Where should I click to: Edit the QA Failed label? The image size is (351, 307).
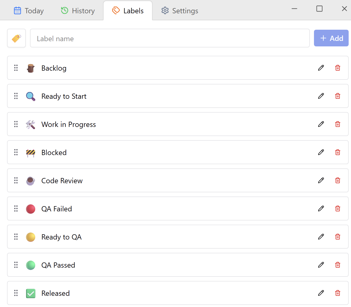tap(321, 208)
